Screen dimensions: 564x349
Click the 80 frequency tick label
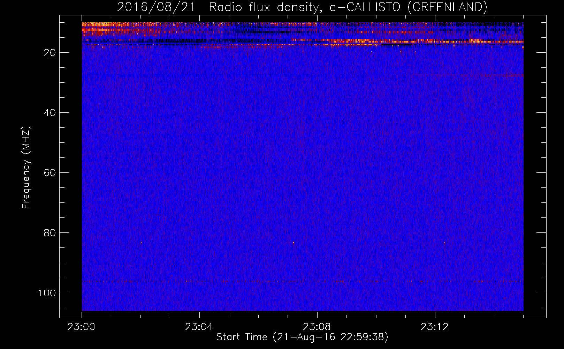[x=50, y=233]
